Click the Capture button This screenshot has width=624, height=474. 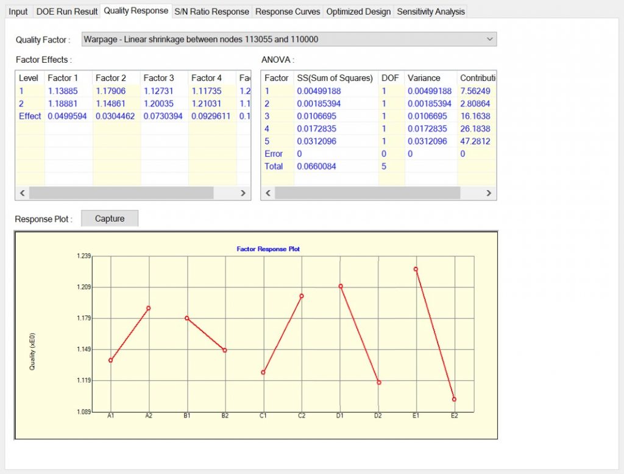(110, 219)
